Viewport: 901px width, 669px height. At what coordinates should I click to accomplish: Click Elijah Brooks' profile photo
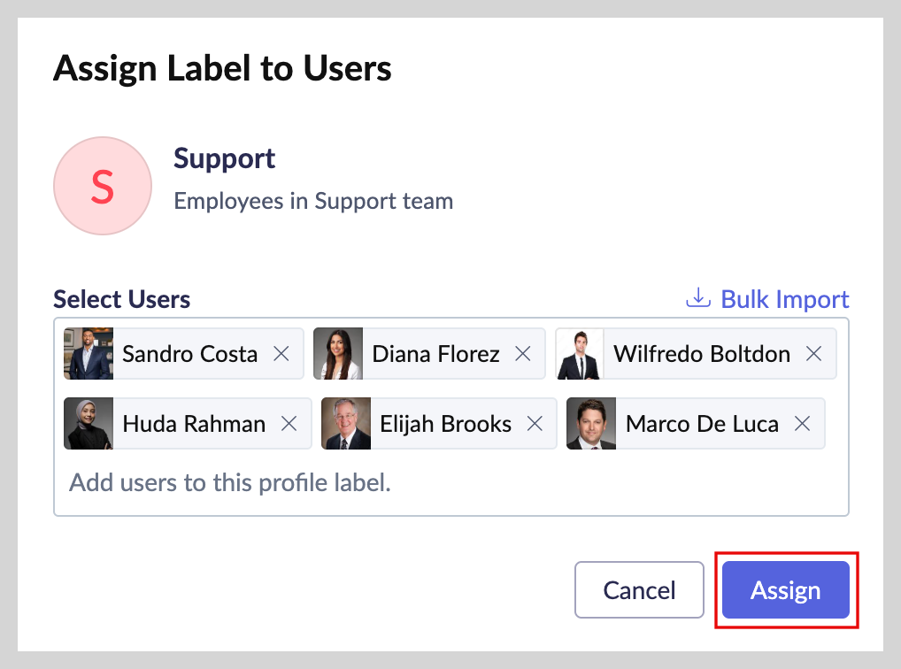346,424
